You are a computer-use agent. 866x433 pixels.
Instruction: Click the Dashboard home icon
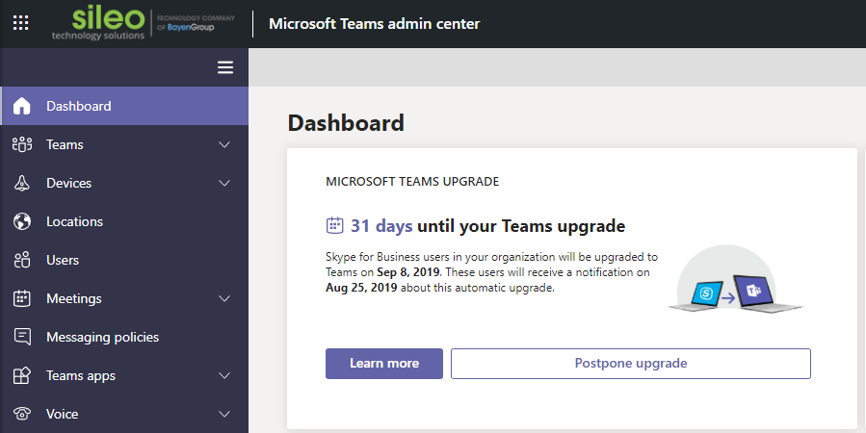21,106
